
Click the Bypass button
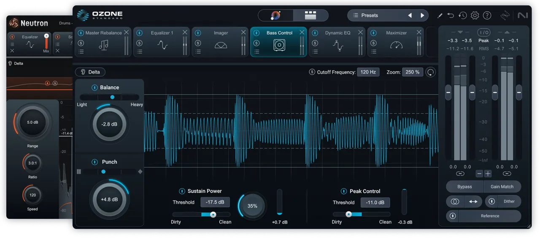(x=464, y=186)
